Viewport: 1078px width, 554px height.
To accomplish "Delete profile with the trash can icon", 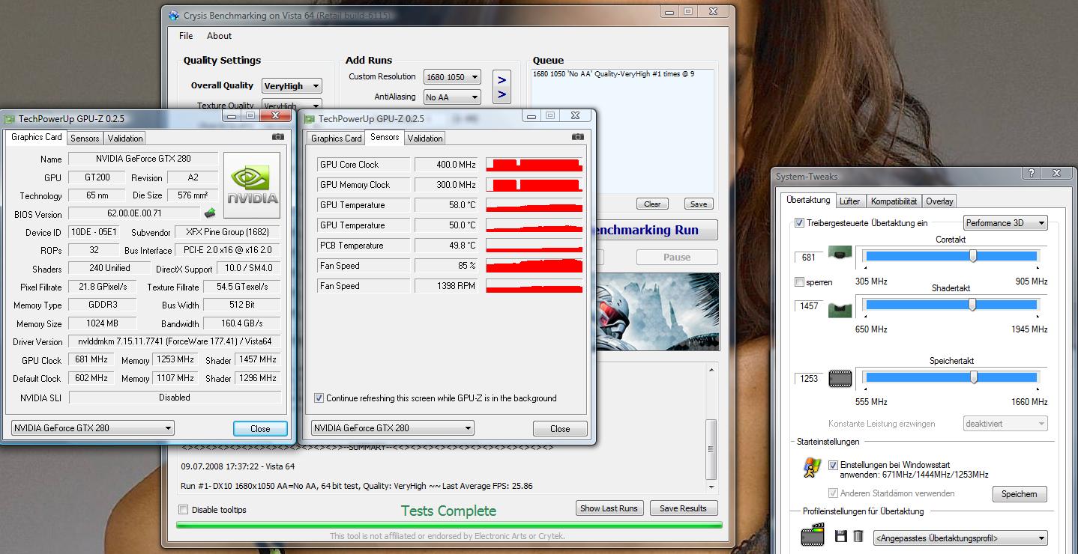I will click(858, 536).
